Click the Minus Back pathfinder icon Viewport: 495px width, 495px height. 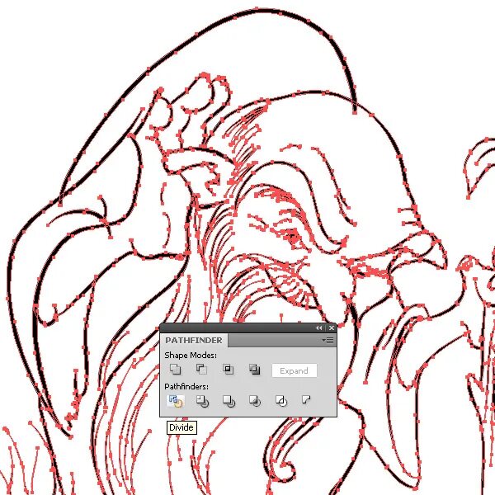306,400
